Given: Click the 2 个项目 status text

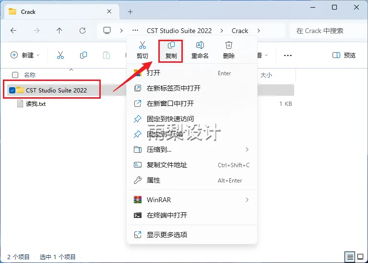Looking at the screenshot, I should pos(18,257).
